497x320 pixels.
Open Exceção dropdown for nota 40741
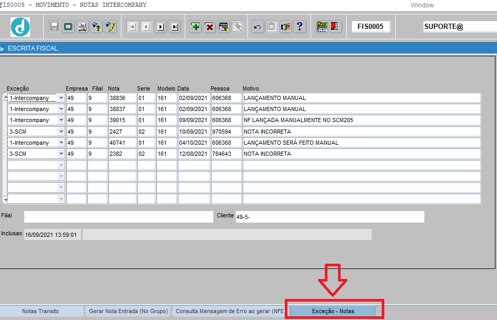(x=61, y=143)
